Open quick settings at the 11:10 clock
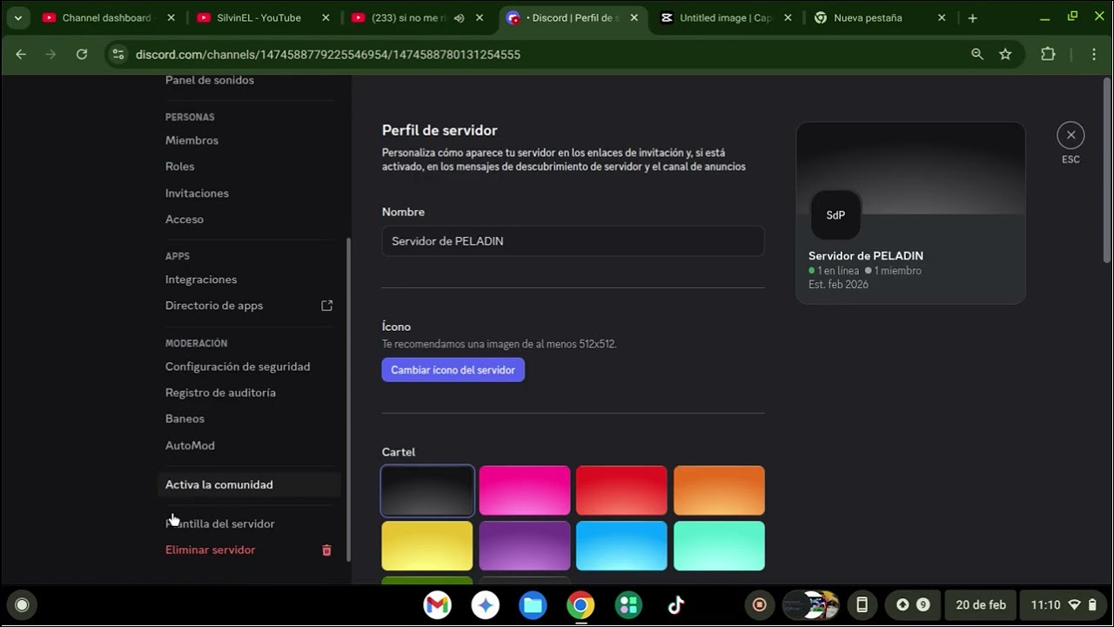Screen dimensions: 1114x627 (1064, 605)
